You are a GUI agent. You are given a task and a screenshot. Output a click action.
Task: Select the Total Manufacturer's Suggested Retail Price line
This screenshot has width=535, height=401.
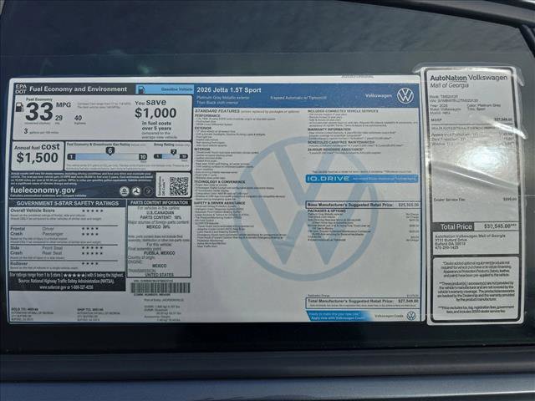pyautogui.click(x=363, y=302)
